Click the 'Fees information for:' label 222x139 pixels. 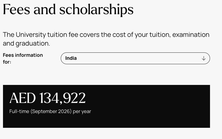click(x=23, y=58)
